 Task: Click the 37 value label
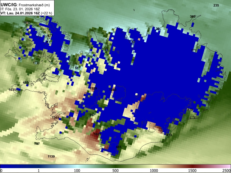[133, 42]
